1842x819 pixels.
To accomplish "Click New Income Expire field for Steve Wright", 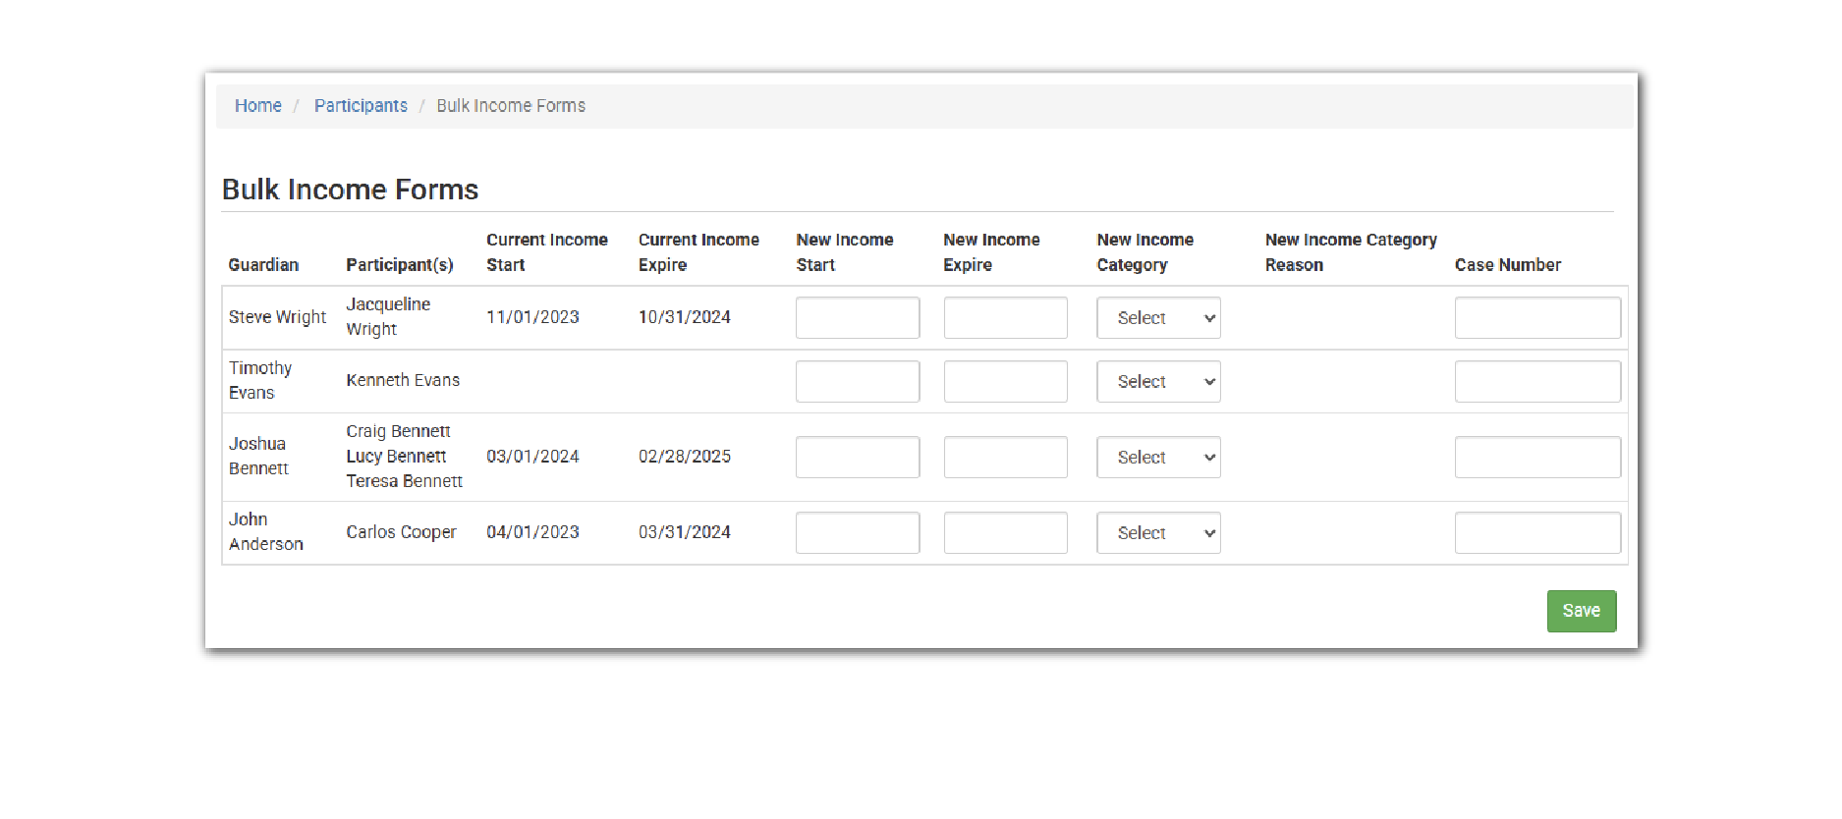I will pos(1005,318).
